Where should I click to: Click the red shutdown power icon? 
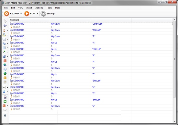5,61
